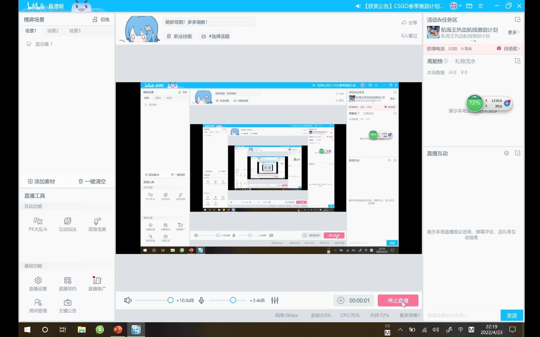Viewport: 540px width, 337px height.
Task: Open the hamburger menu in title bar
Action: [x=481, y=6]
